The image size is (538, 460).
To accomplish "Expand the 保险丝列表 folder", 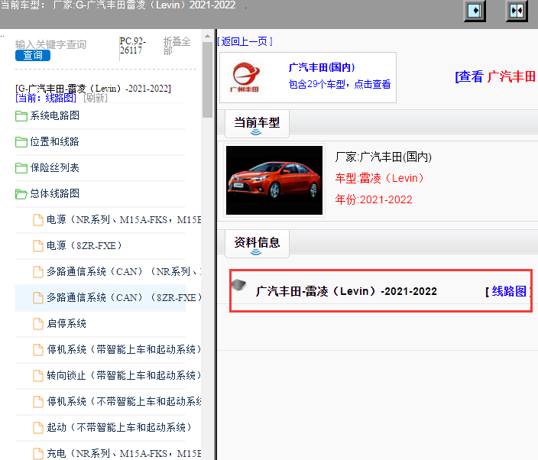I will (x=54, y=168).
